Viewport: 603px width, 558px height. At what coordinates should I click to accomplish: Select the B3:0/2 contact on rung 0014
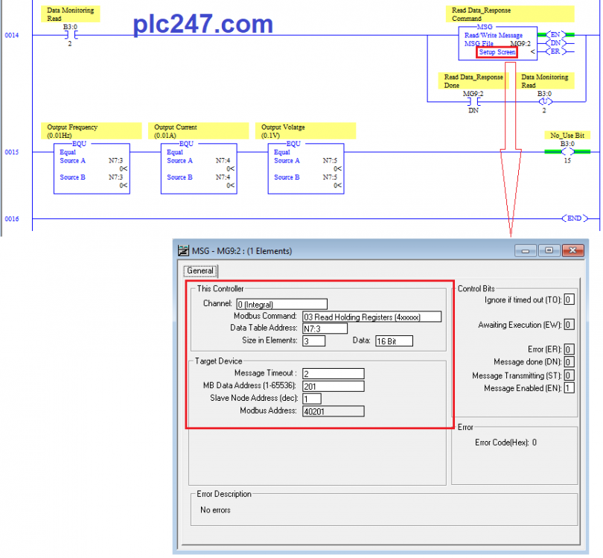(x=71, y=35)
